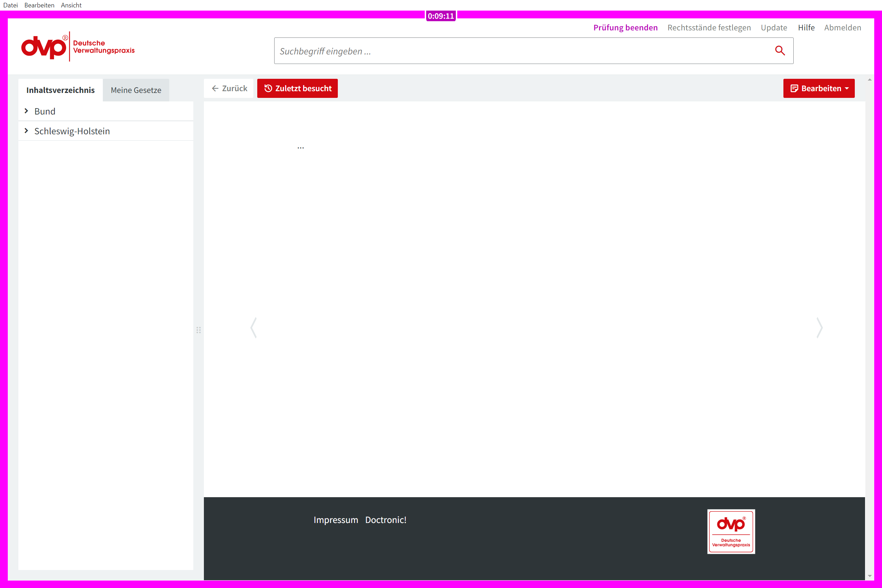Click Prüfung beenden link
This screenshot has height=588, width=882.
coord(625,27)
